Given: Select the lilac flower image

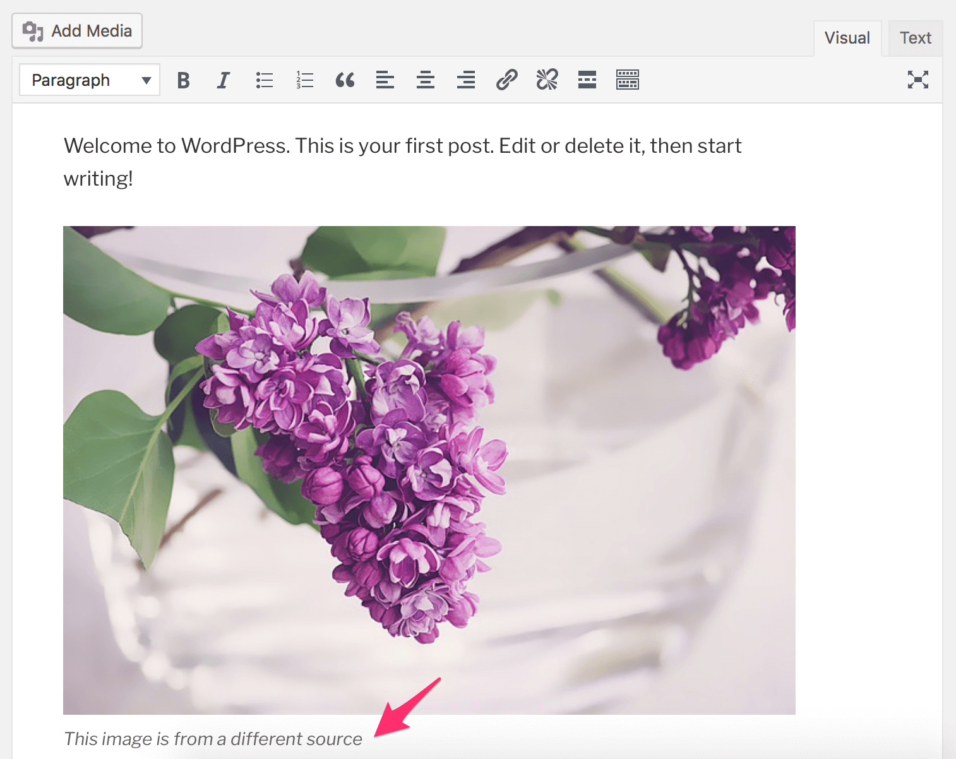Looking at the screenshot, I should (x=429, y=470).
